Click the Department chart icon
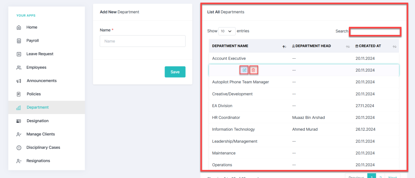The image size is (415, 178). (x=19, y=108)
